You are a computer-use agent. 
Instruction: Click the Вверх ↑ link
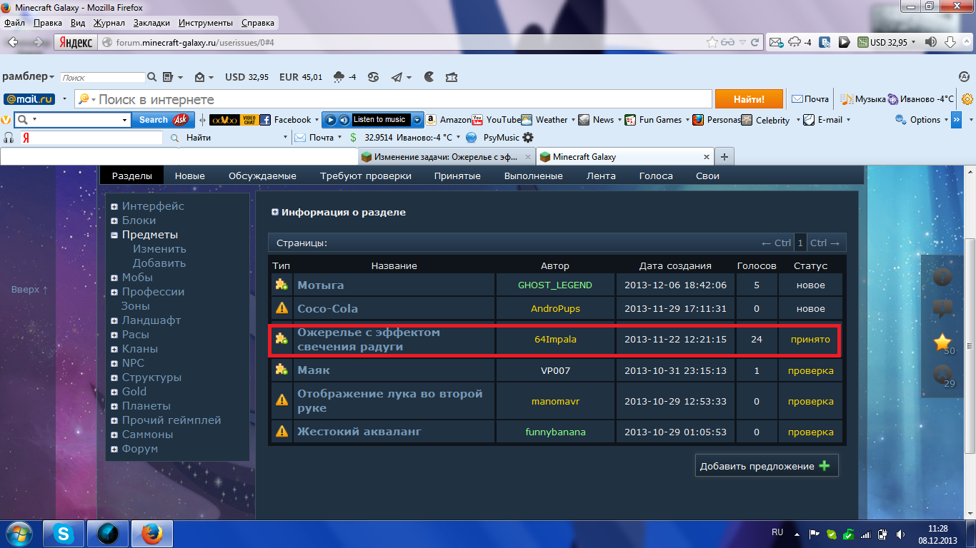pyautogui.click(x=30, y=290)
